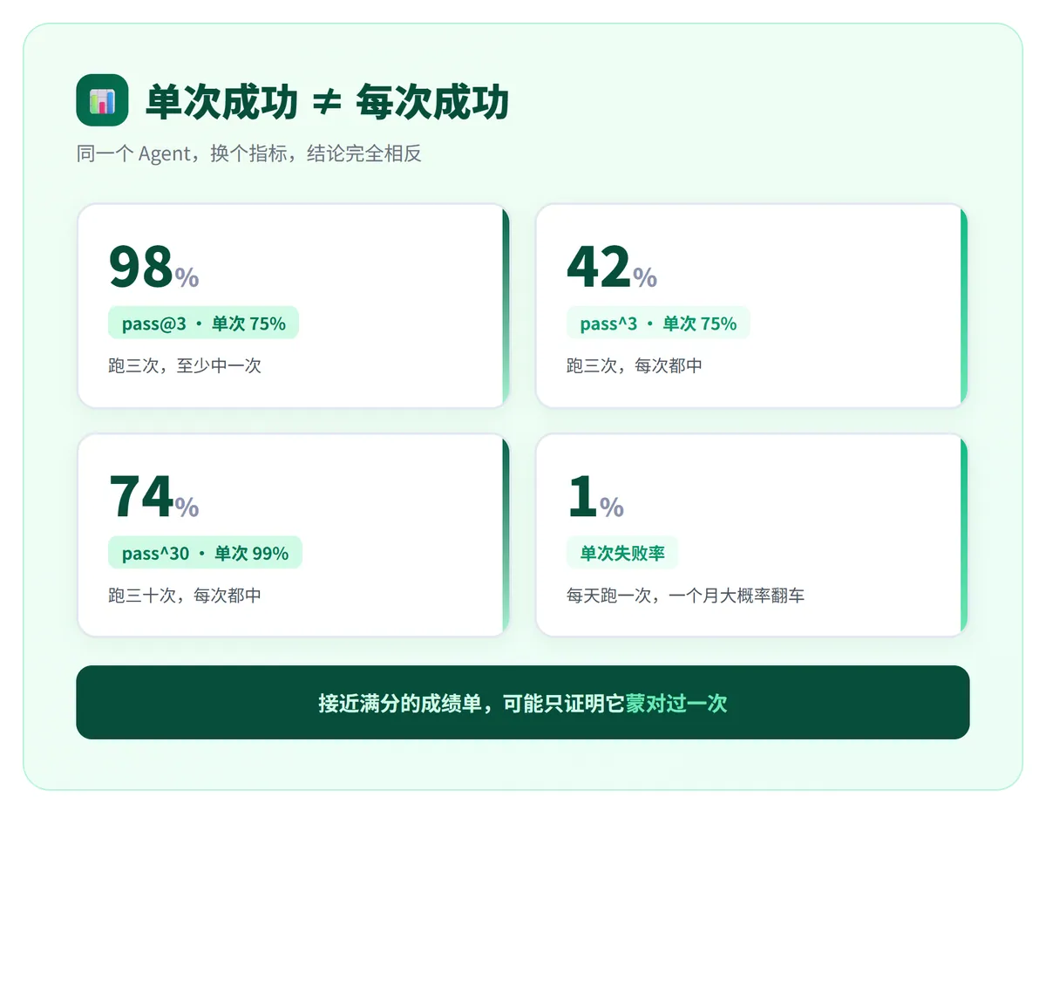The image size is (1046, 1001).
Task: Click the 单次失败率 badge
Action: click(x=622, y=553)
